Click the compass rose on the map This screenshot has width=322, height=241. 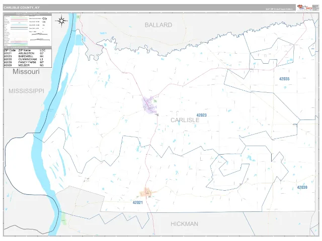pos(61,21)
